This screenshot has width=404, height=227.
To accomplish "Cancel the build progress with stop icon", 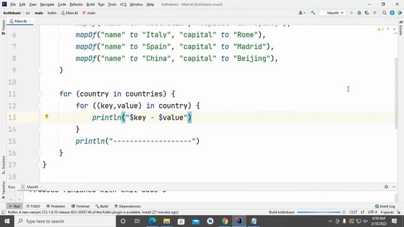I will [343, 212].
